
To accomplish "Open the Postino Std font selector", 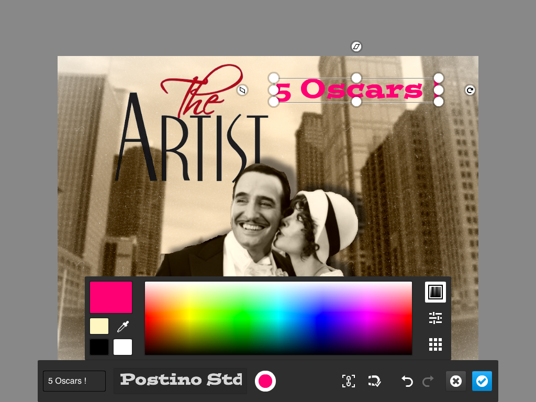I will coord(180,381).
